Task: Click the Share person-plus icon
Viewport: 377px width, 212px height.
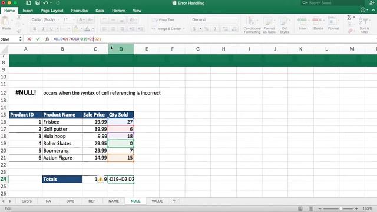Action: 372,3
